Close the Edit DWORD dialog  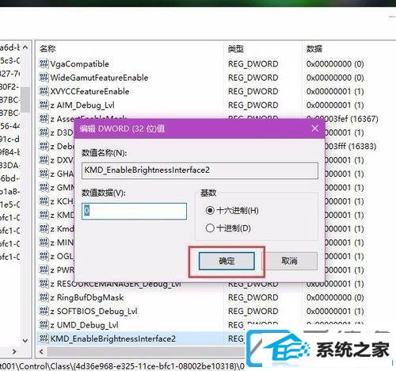314,128
